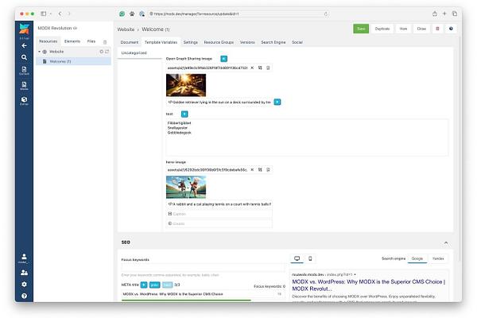477x318 pixels.
Task: Open the MODX Revolution header dropdown
Action: click(76, 29)
